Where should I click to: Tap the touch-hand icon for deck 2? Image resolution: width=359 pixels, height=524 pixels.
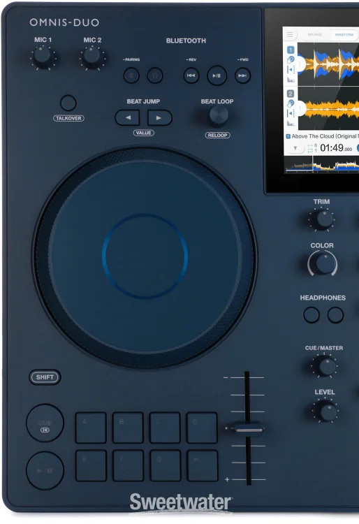click(x=291, y=103)
